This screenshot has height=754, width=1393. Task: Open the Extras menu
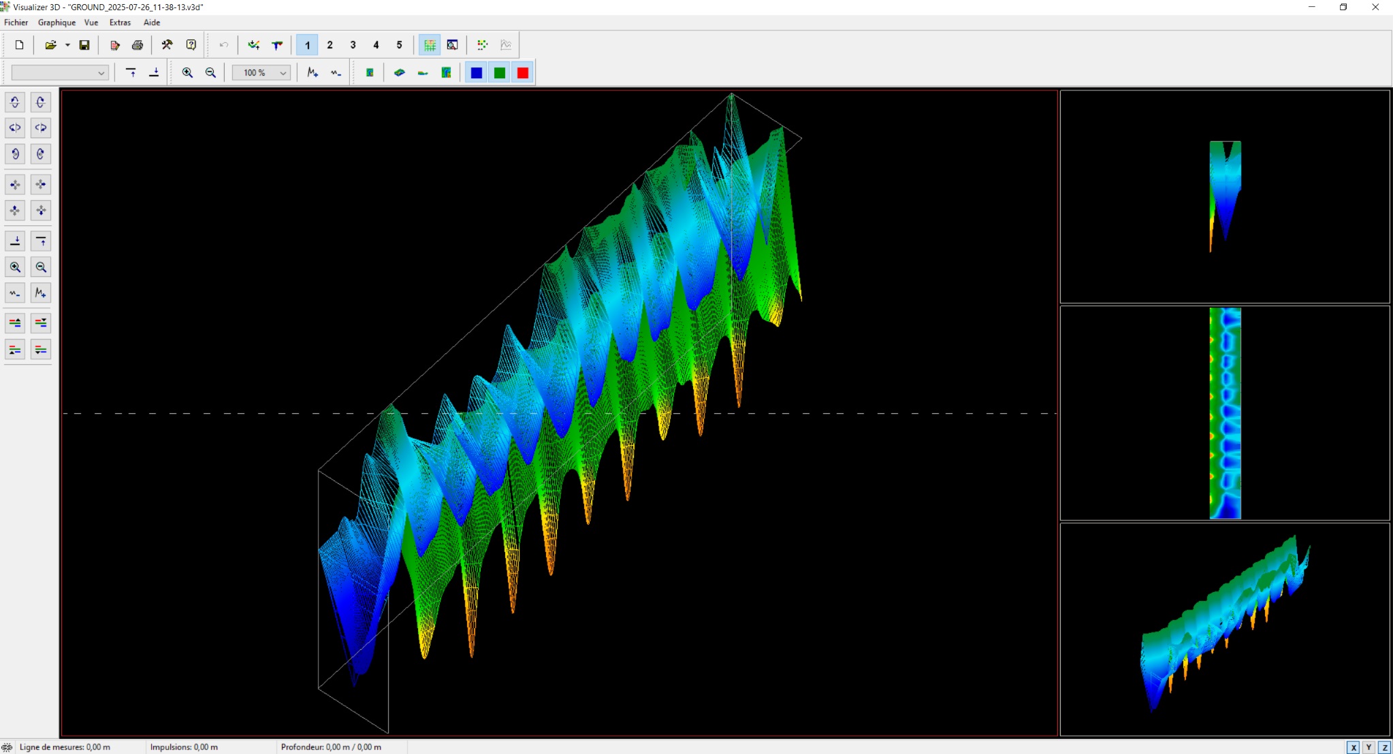pos(120,22)
